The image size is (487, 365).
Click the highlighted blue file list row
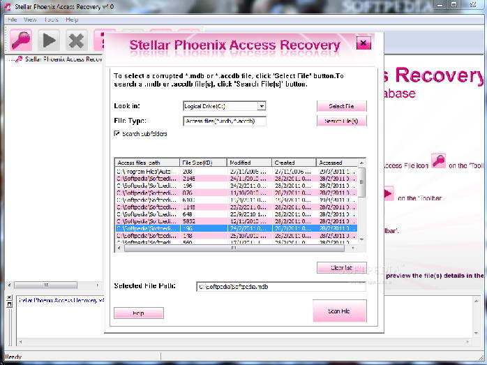pos(236,229)
